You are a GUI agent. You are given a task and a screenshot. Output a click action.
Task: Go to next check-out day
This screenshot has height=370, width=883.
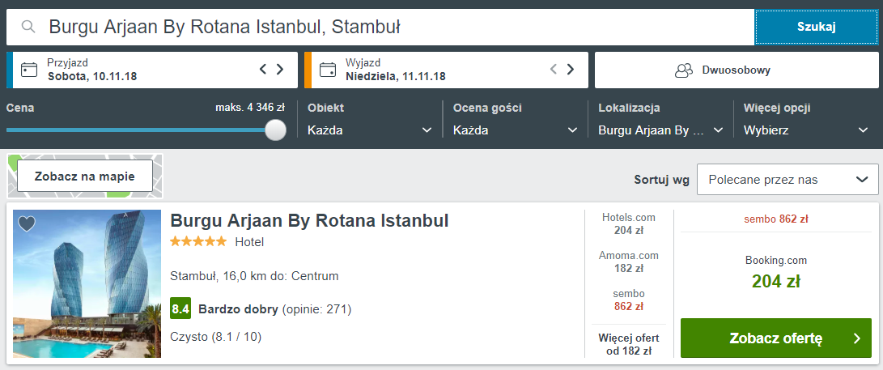(571, 70)
